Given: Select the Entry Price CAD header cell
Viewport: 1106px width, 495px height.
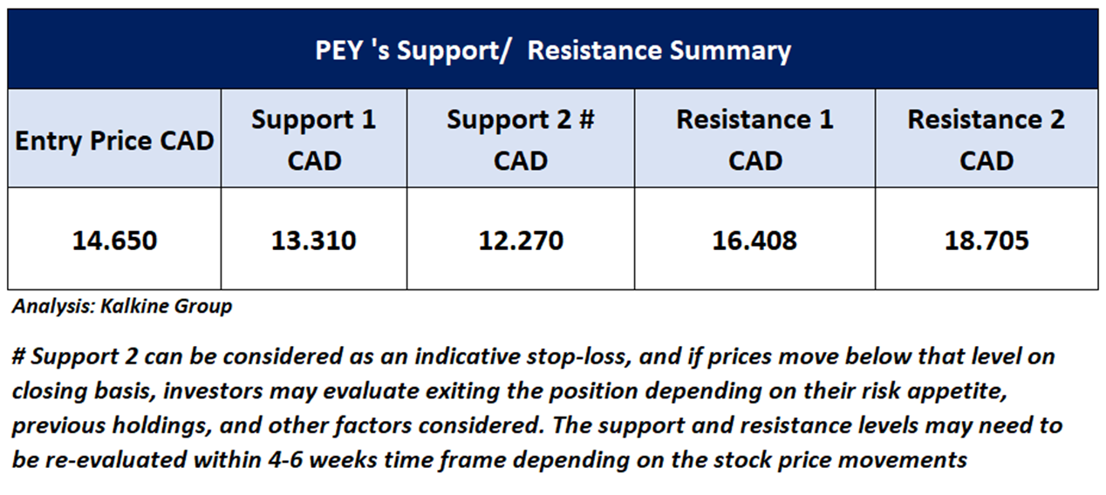Looking at the screenshot, I should pos(114,140).
